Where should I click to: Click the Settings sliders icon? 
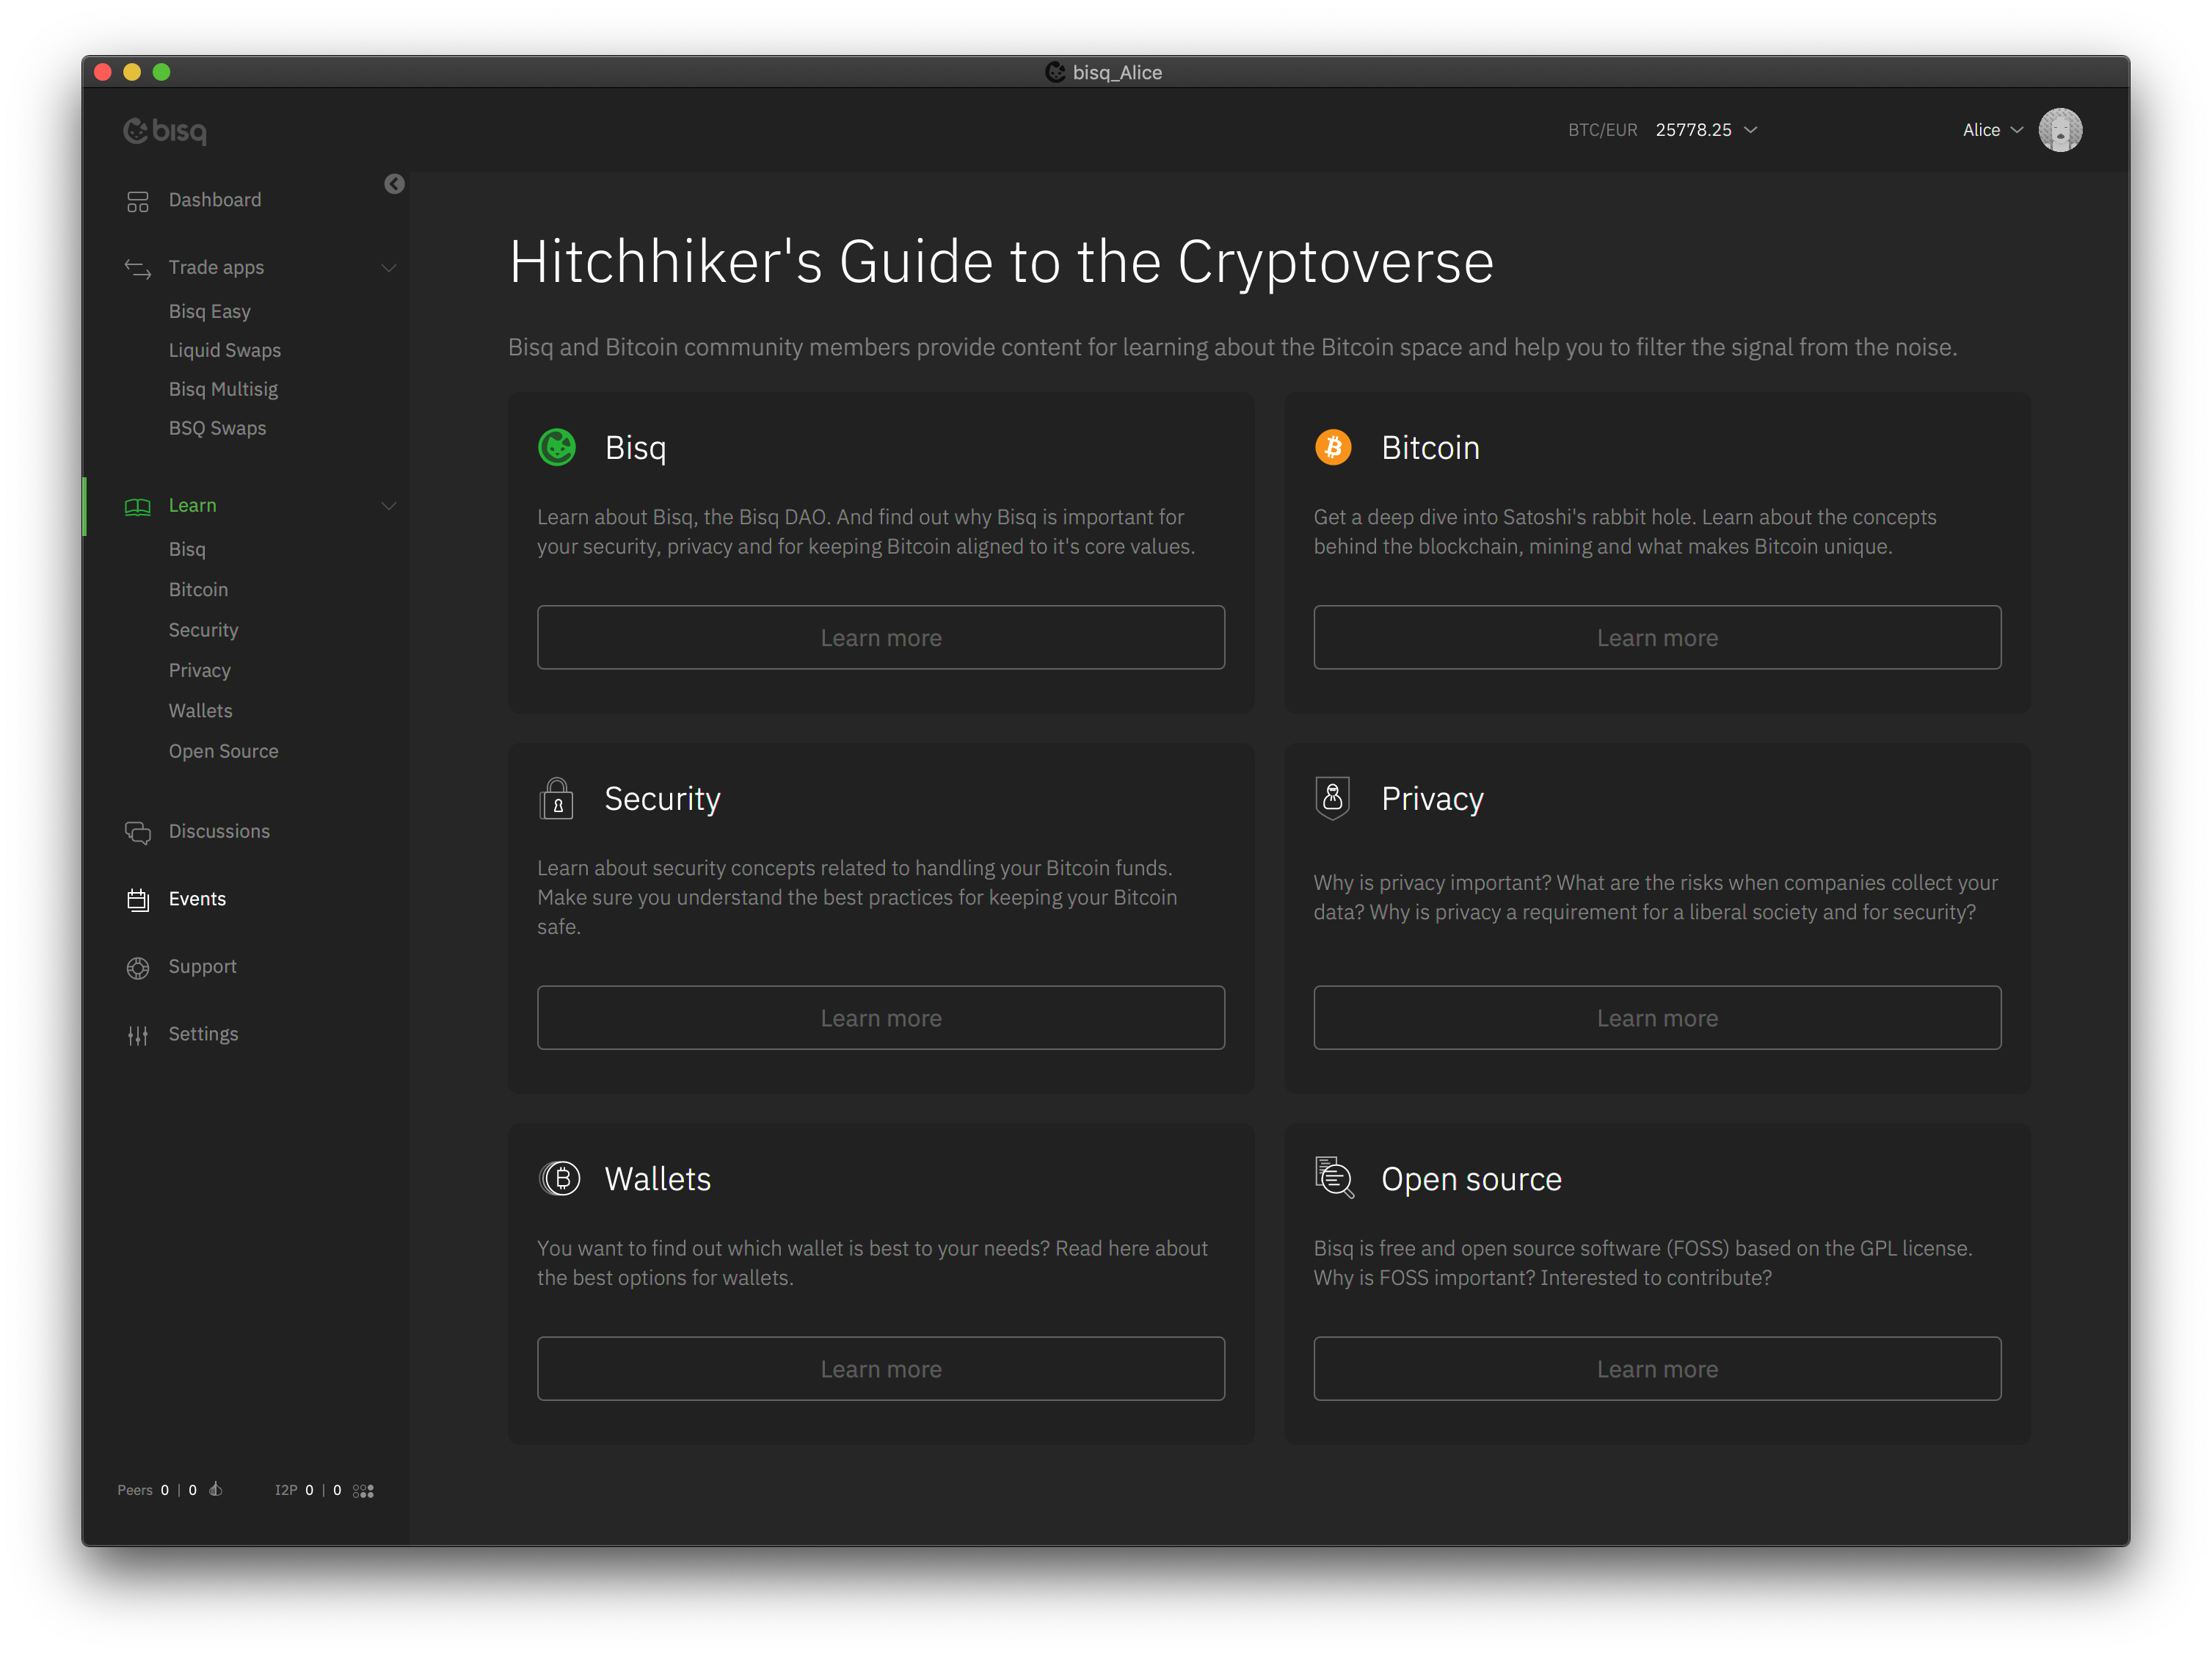point(138,1035)
